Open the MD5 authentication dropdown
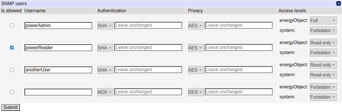Image resolution: width=342 pixels, height=112 pixels. pos(105,92)
